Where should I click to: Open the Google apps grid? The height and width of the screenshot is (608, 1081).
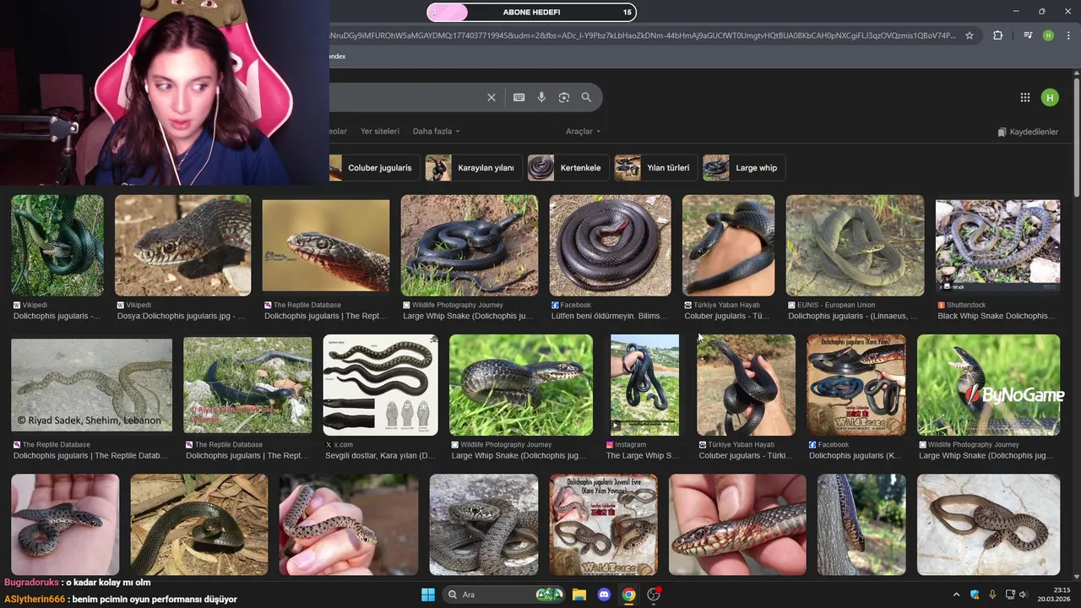pyautogui.click(x=1025, y=97)
